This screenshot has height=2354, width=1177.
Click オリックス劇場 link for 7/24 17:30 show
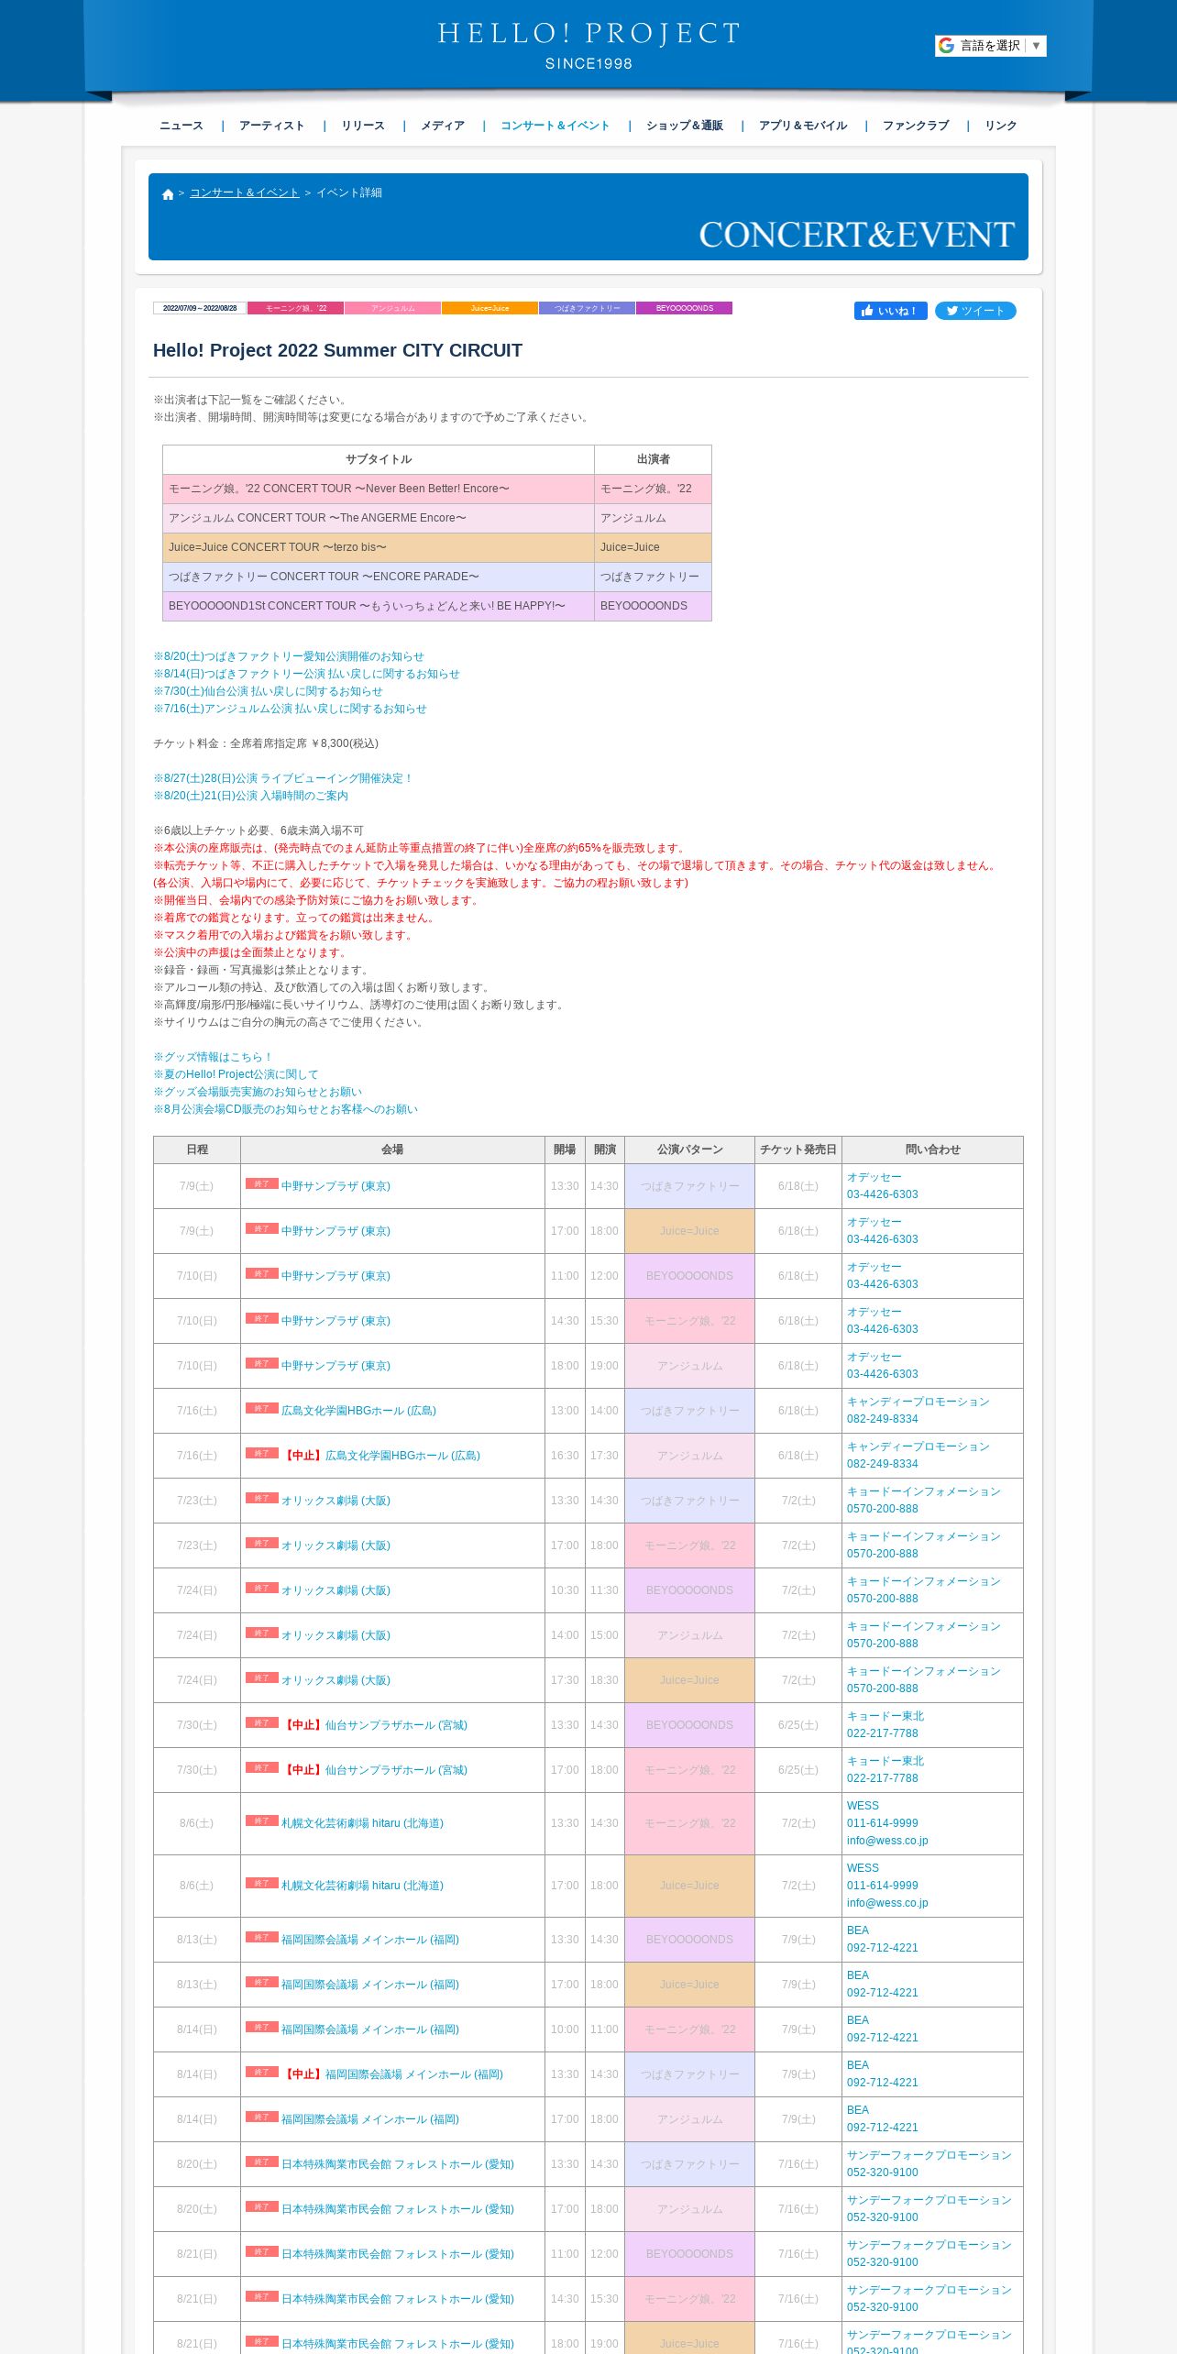pyautogui.click(x=335, y=1680)
